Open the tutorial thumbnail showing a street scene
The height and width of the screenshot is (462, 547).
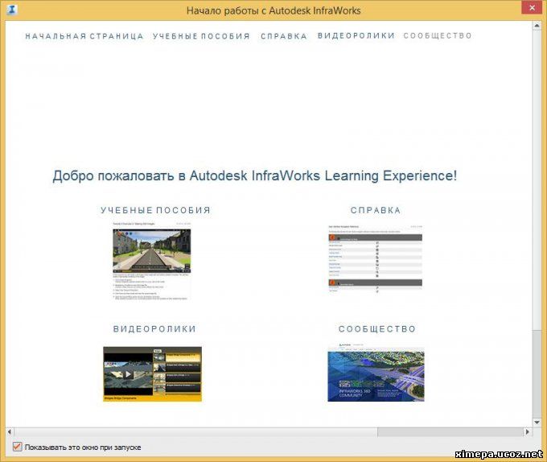pos(152,261)
